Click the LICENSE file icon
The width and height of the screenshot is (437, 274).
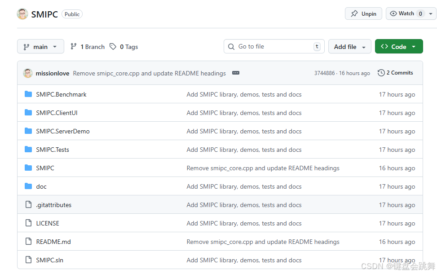click(x=28, y=223)
